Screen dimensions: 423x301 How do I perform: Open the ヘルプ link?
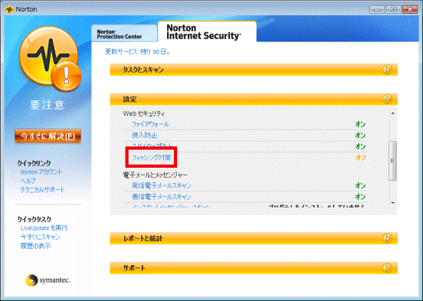pyautogui.click(x=28, y=181)
